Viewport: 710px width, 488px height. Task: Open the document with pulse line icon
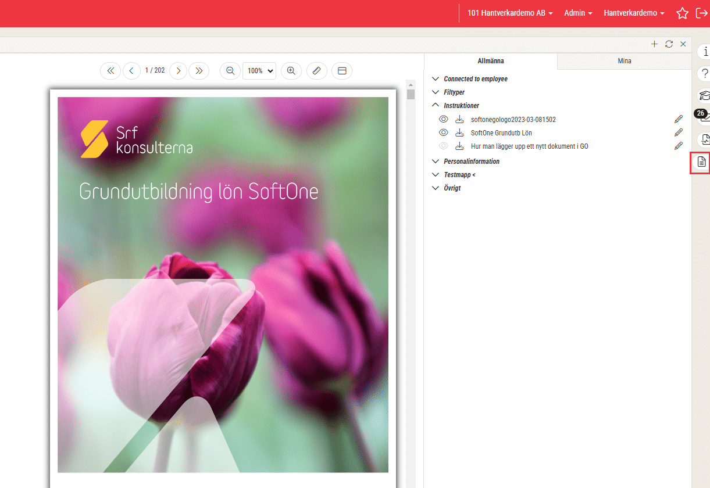coord(704,139)
